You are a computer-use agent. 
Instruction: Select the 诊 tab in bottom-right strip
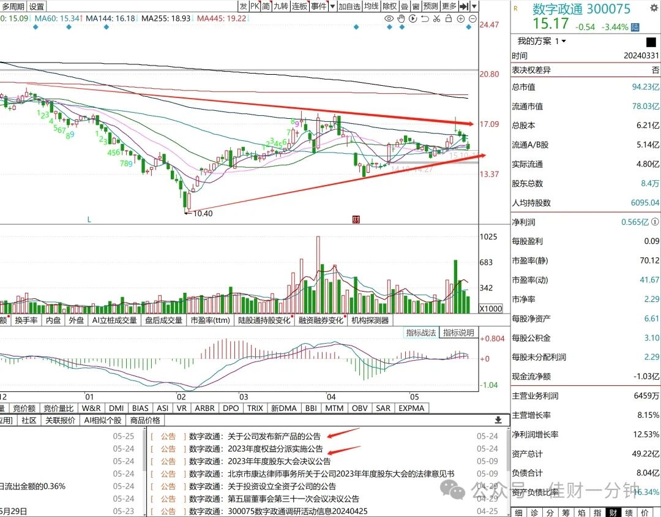(534, 512)
